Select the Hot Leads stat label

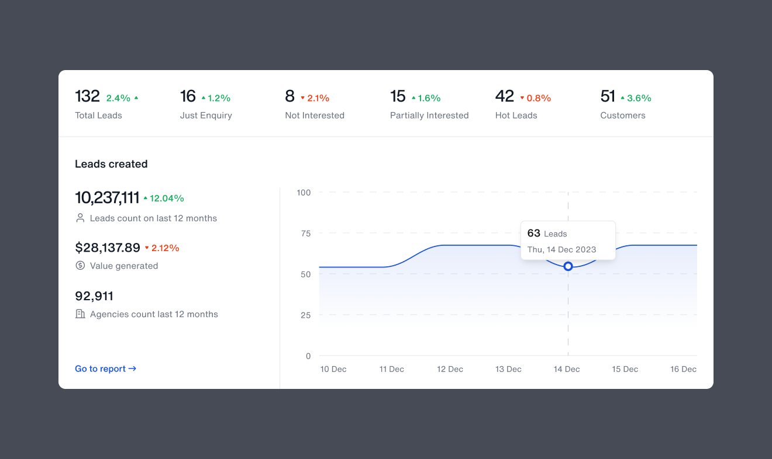pos(516,115)
